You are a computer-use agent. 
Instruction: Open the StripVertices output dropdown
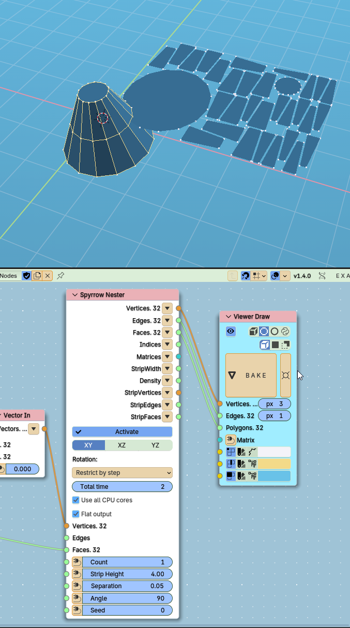coord(167,393)
